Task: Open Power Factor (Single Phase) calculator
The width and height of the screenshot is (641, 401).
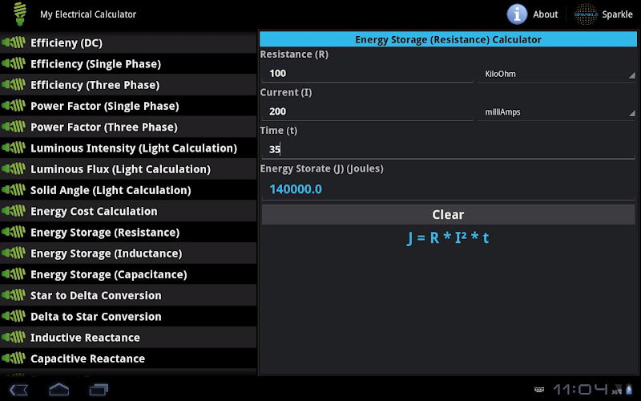Action: 128,106
